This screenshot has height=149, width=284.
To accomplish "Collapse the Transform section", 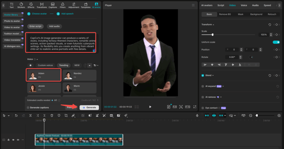I will (x=213, y=25).
